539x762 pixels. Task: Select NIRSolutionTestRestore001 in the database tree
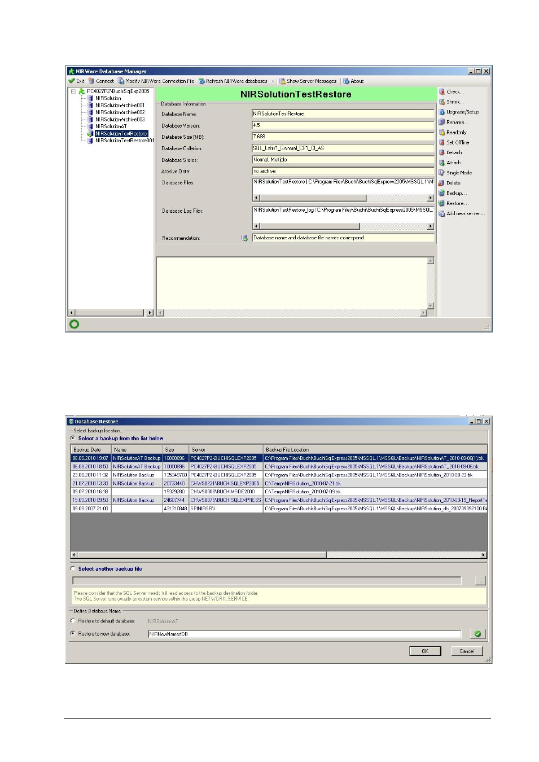click(125, 141)
